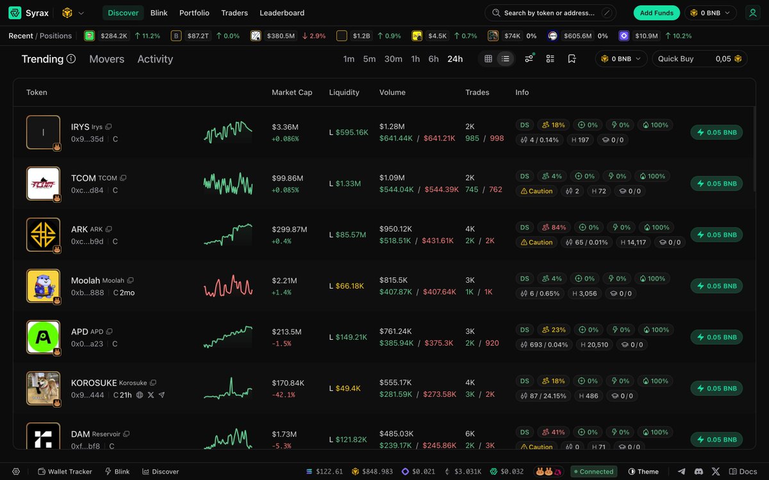Image resolution: width=769 pixels, height=480 pixels.
Task: Open the Telegram icon in status bar
Action: [681, 471]
